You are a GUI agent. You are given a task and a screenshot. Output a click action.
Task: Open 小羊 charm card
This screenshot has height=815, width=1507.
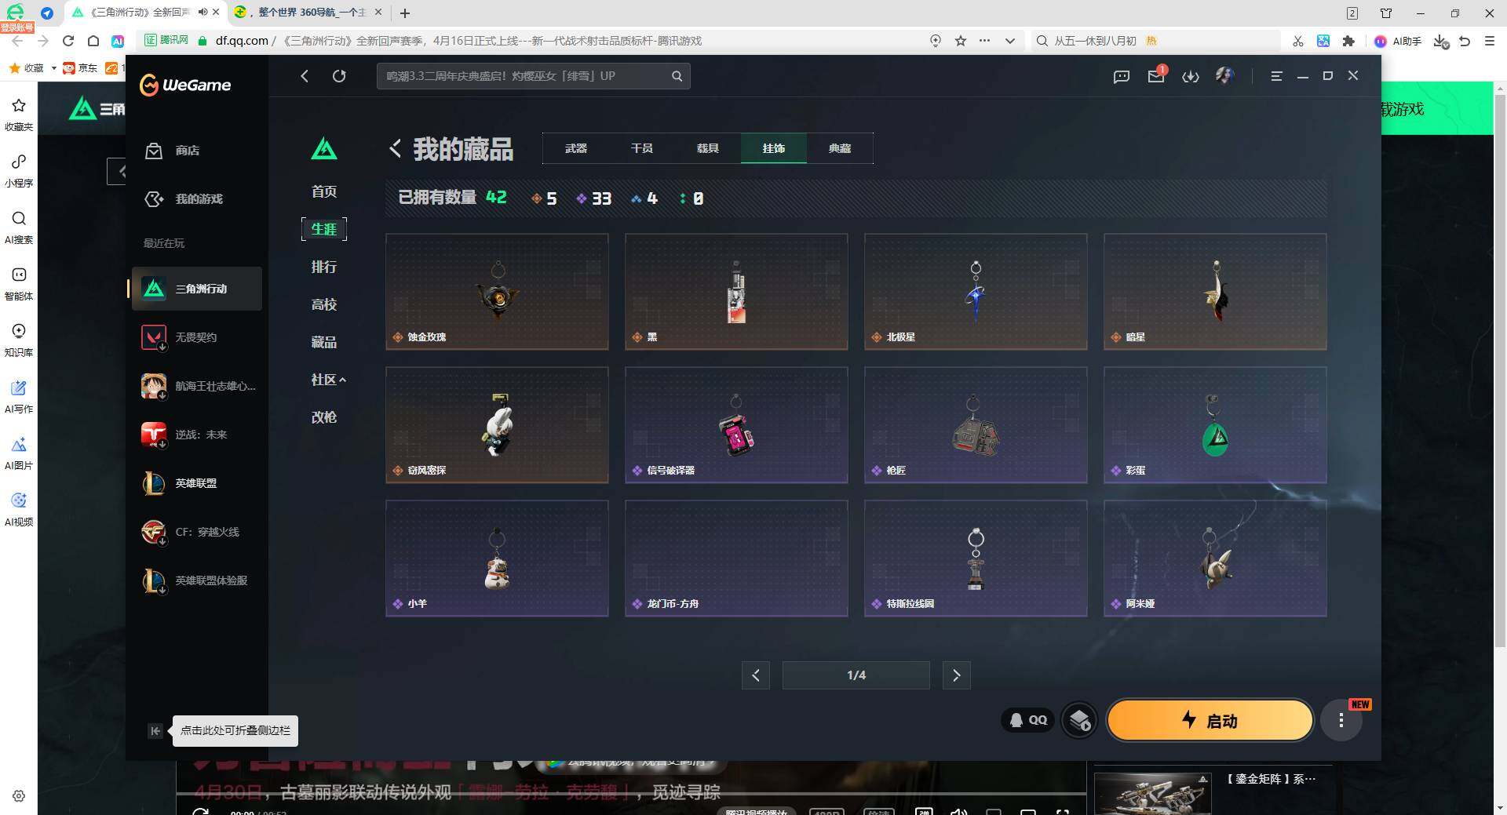coord(497,558)
